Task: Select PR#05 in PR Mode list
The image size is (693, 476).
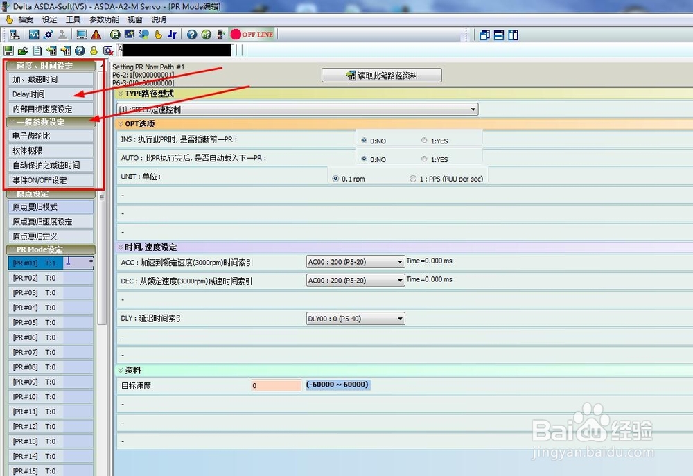Action: pos(51,323)
